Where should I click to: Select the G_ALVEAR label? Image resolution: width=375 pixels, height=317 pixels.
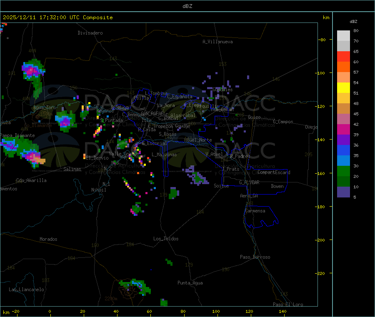click(249, 182)
